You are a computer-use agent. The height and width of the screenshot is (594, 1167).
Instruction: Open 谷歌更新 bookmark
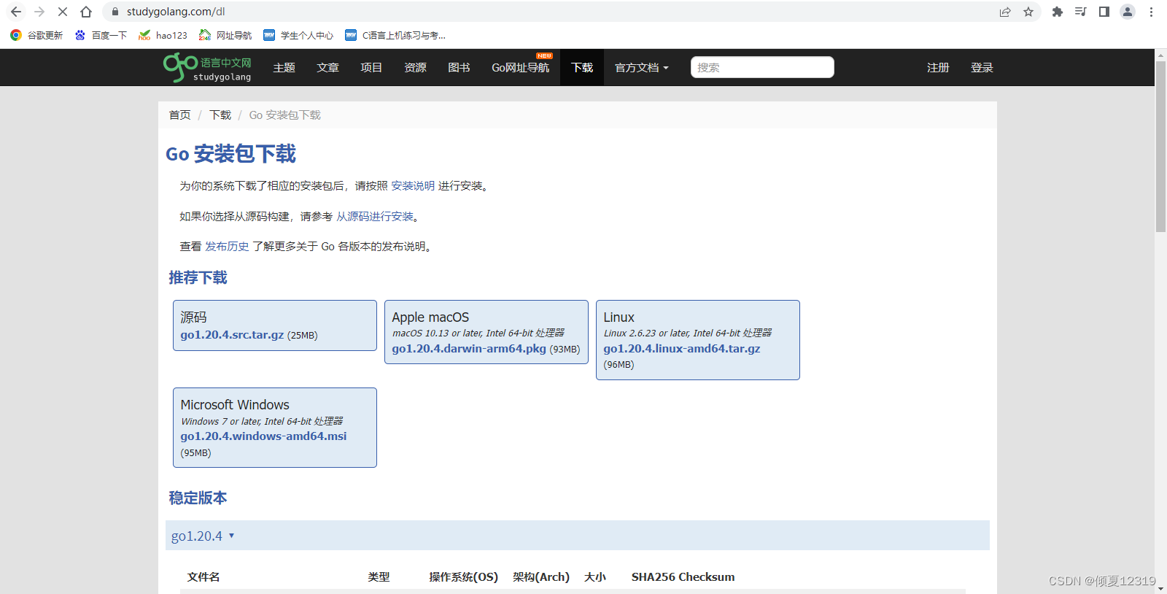(36, 35)
